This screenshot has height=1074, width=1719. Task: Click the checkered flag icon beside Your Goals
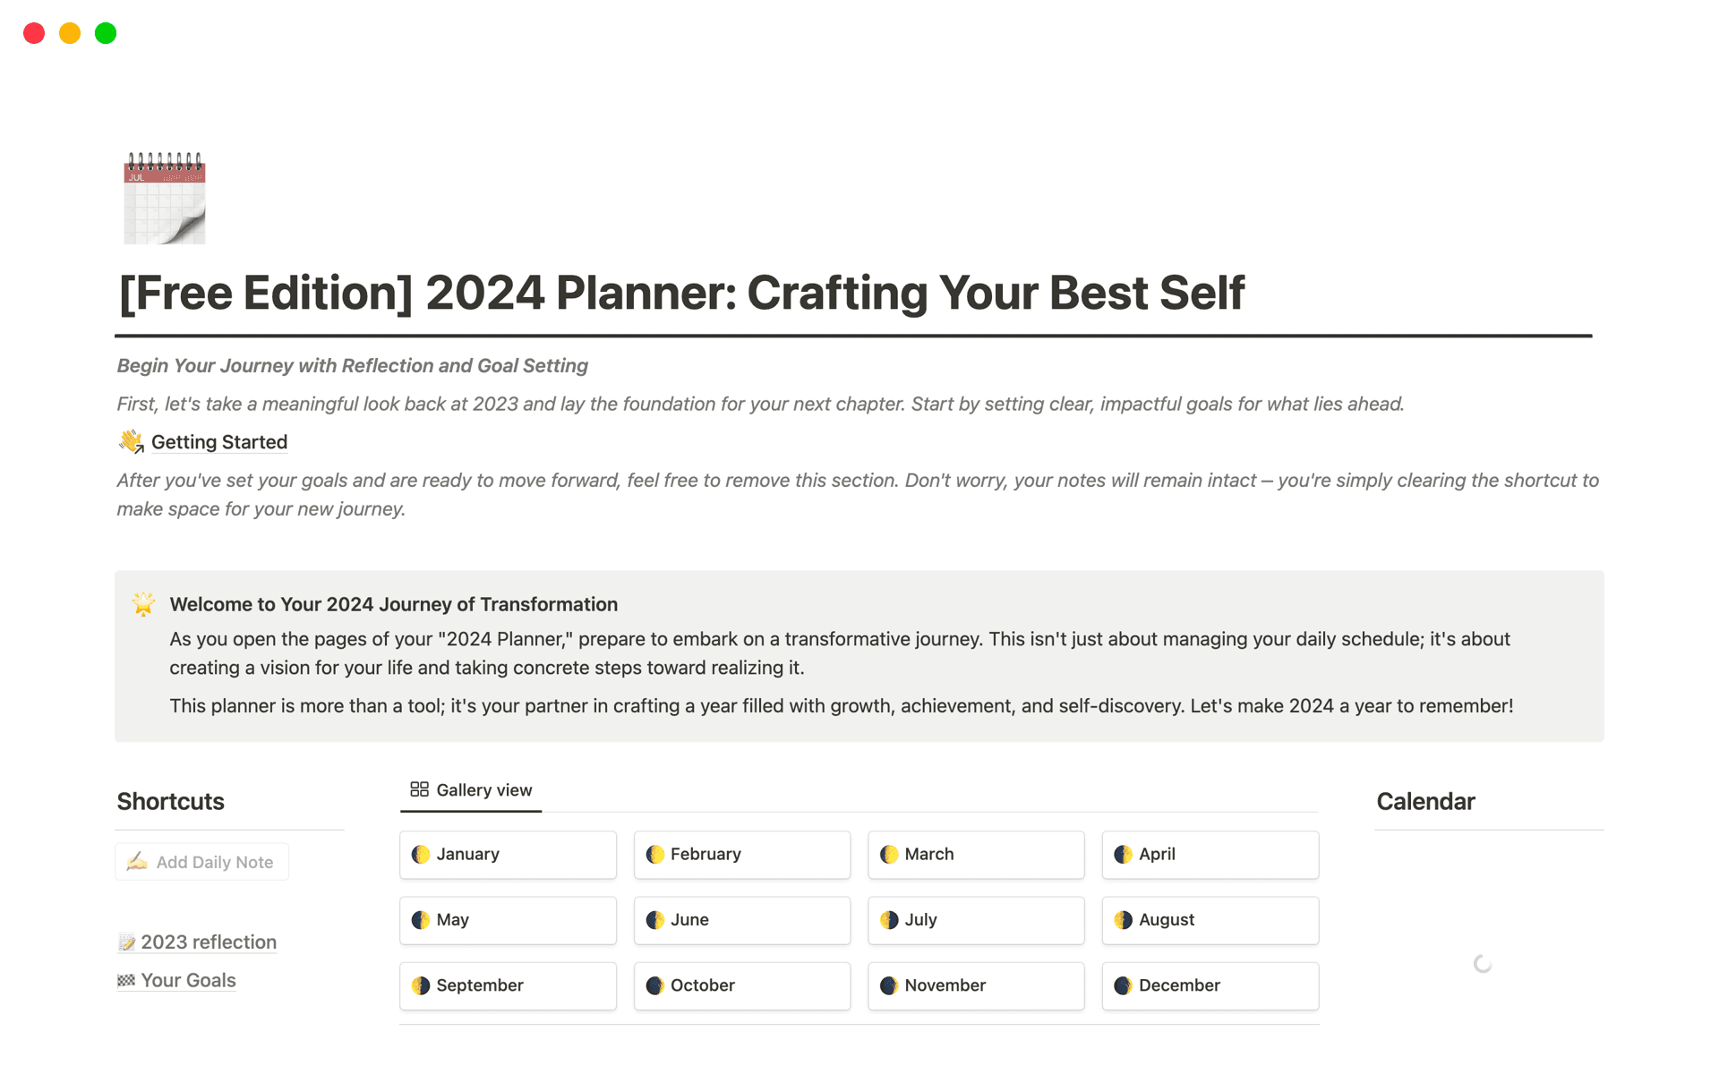point(126,981)
